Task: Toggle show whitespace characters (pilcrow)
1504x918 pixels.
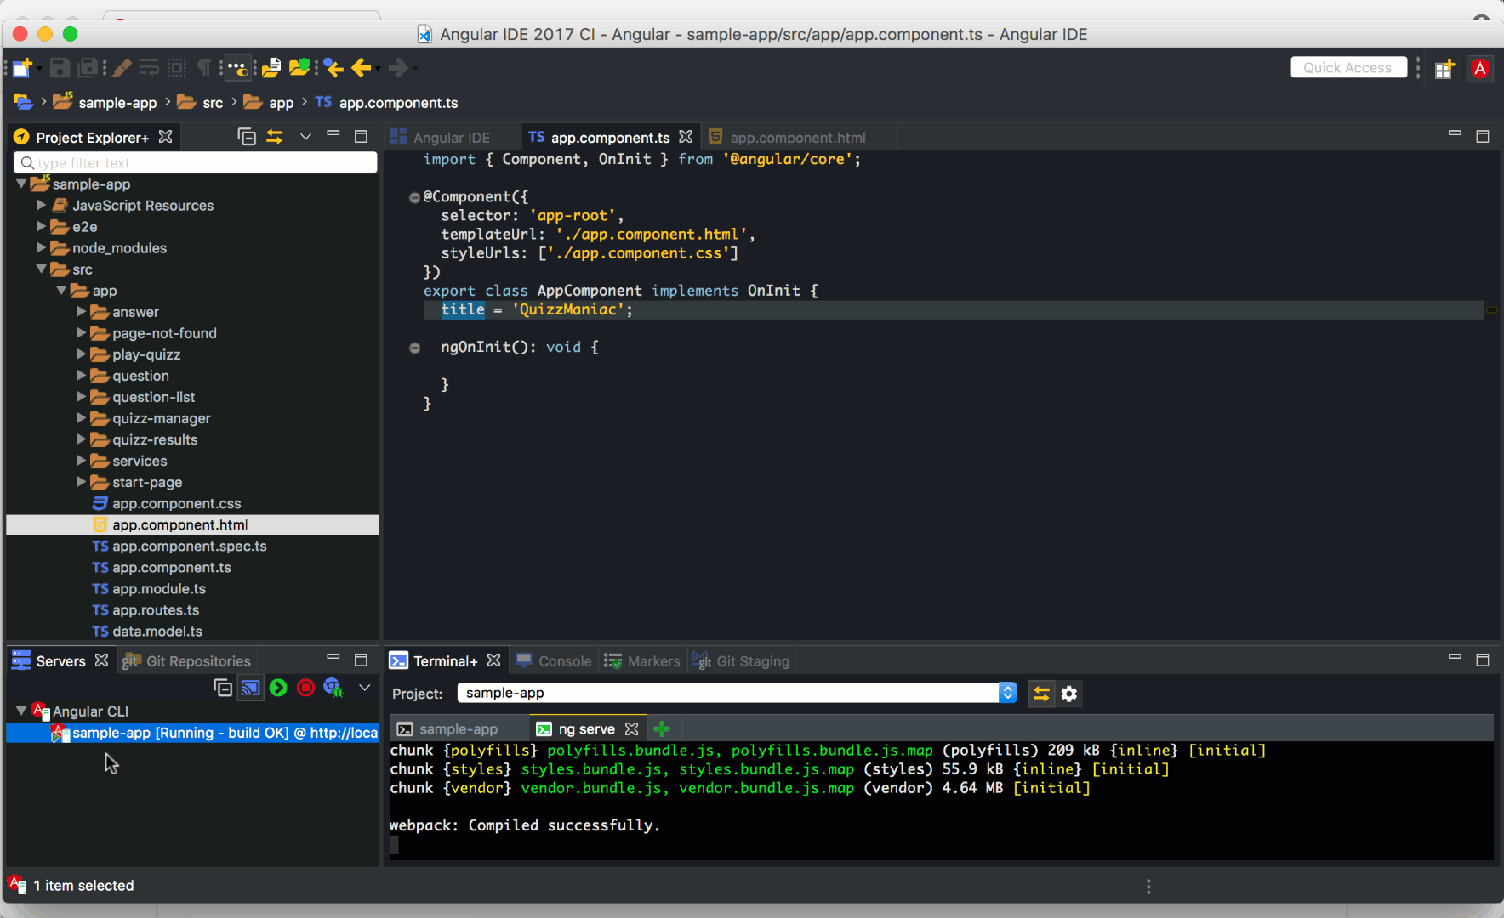Action: [204, 68]
